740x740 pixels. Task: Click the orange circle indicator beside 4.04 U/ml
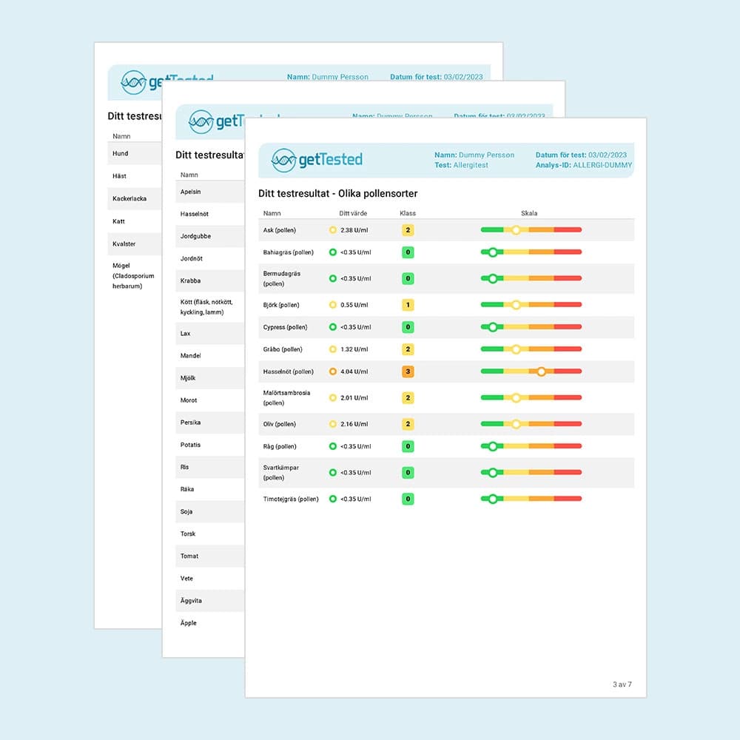pyautogui.click(x=333, y=371)
